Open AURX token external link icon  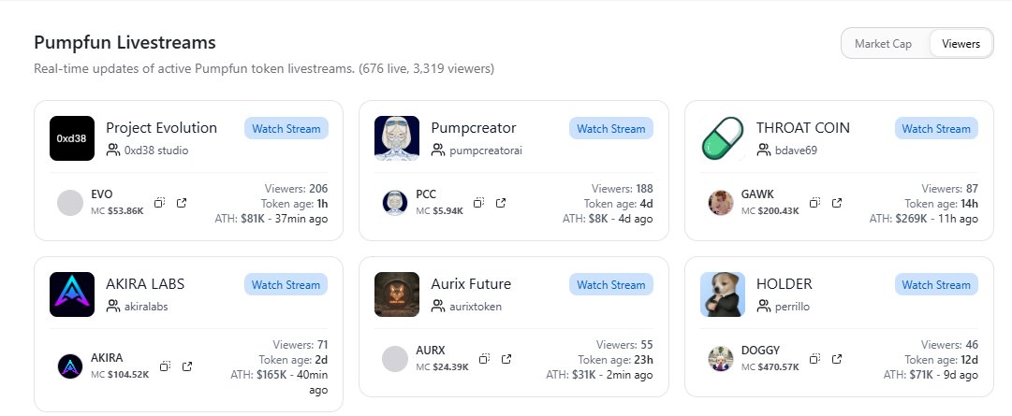point(506,359)
